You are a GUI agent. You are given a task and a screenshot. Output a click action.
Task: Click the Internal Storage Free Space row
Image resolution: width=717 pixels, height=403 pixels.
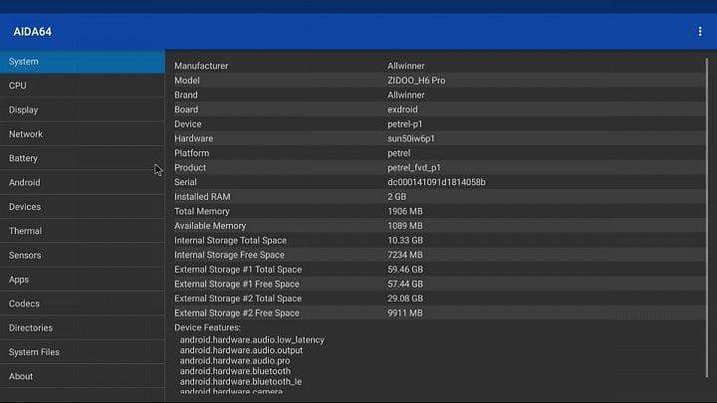pyautogui.click(x=438, y=255)
